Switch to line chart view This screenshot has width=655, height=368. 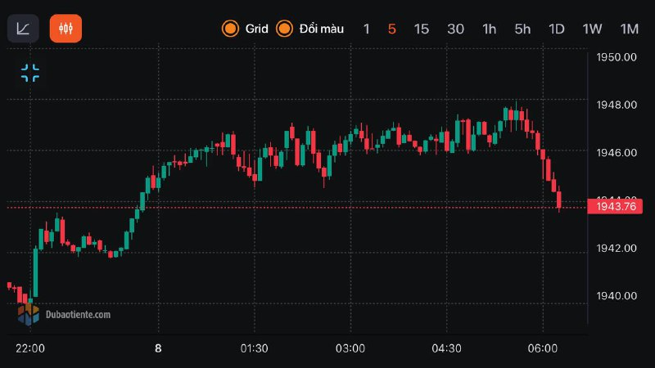(23, 29)
